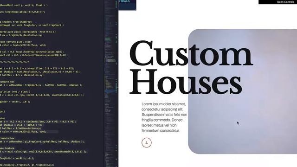The width and height of the screenshot is (297, 167).
Task: Click the word "Houses" in the heading
Action: (x=186, y=82)
